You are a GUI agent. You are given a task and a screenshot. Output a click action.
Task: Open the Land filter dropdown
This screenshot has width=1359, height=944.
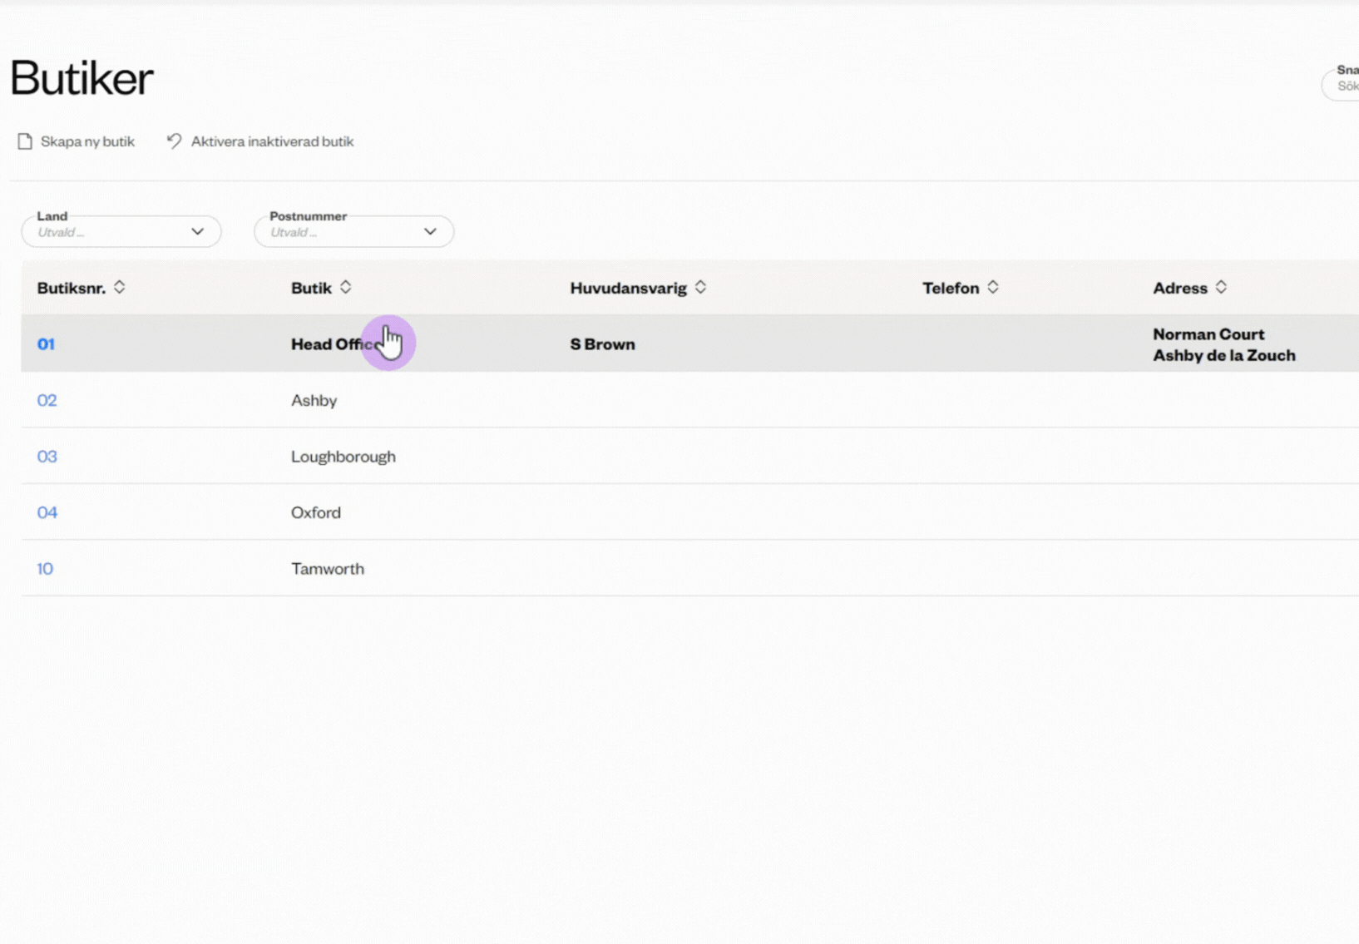click(x=197, y=231)
